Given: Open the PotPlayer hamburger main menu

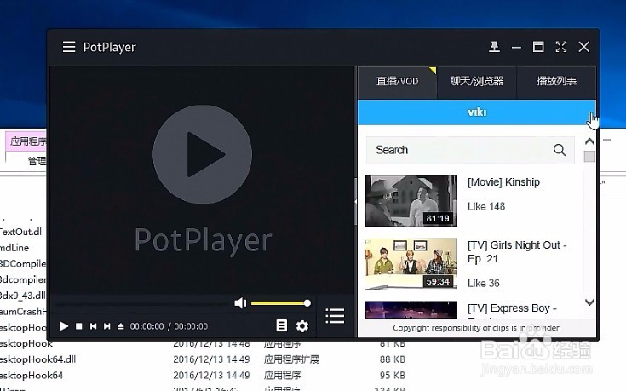Looking at the screenshot, I should (69, 47).
